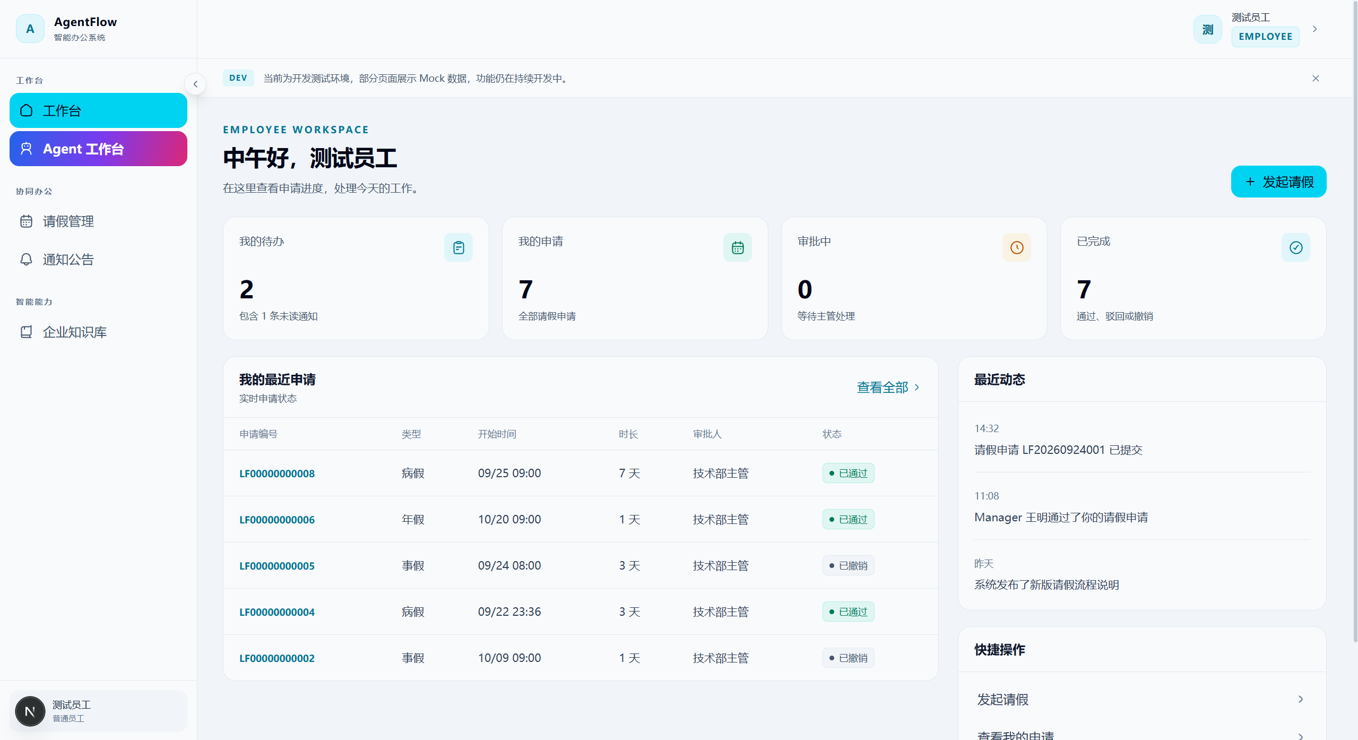1358x740 pixels.
Task: Open application LF00000000004
Action: click(x=277, y=612)
